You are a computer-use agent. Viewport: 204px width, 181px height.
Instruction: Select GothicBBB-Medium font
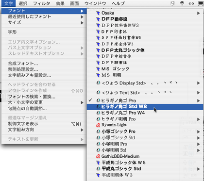coord(145,156)
